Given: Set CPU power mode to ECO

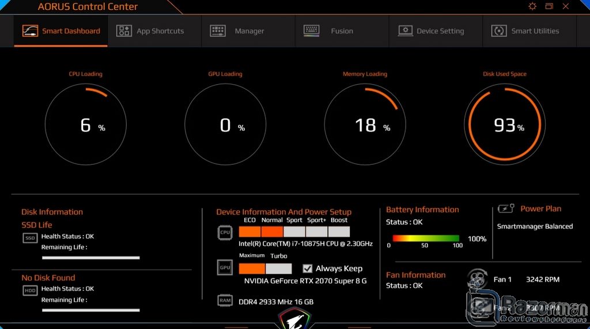Looking at the screenshot, I should (249, 231).
